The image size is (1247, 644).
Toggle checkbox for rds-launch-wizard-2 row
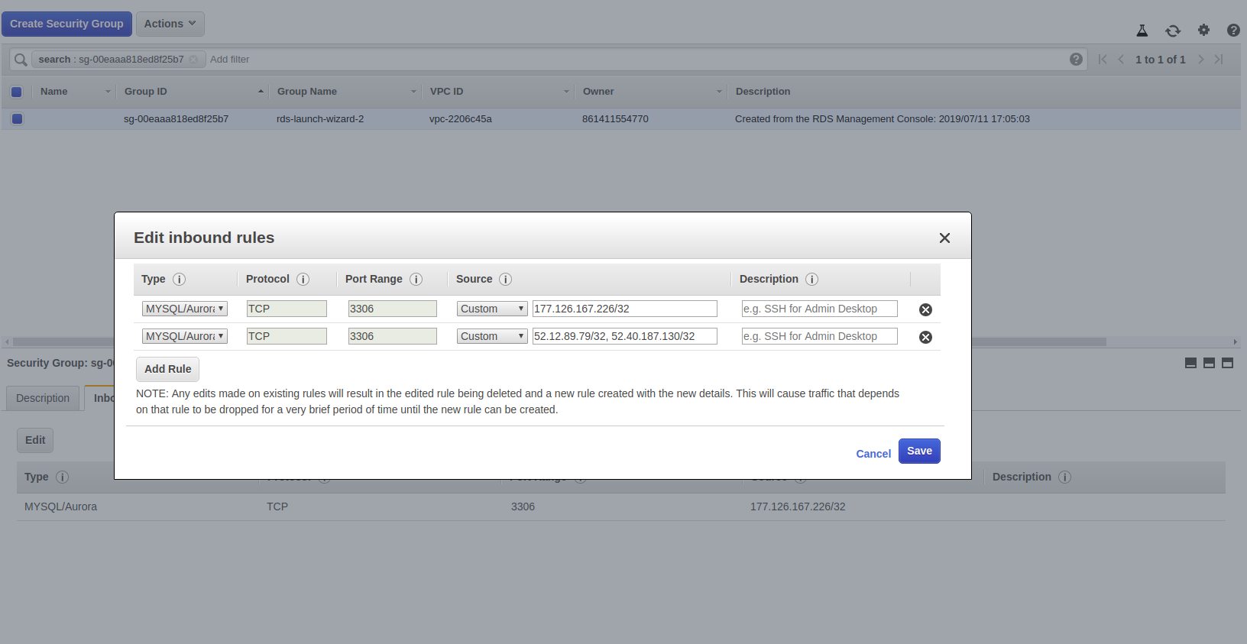coord(17,119)
